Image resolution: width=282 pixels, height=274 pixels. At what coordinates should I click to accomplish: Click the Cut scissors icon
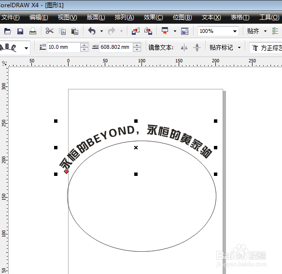click(x=49, y=31)
